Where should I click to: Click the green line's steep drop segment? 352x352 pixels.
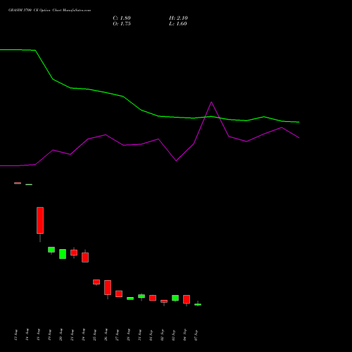pyautogui.click(x=44, y=65)
